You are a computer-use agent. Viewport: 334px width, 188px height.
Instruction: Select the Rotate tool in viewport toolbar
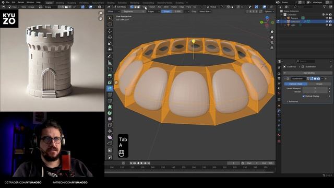[110, 37]
